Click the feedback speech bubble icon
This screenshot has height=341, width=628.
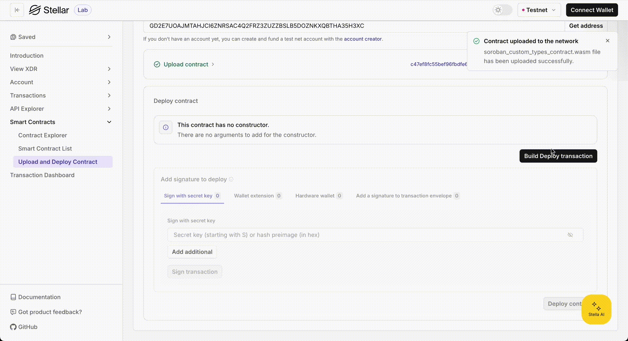coord(13,312)
